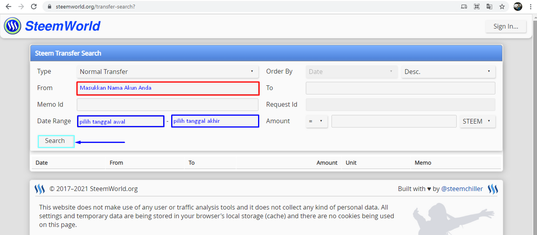The image size is (537, 235).
Task: Open the STEEM currency unit dropdown
Action: click(477, 121)
